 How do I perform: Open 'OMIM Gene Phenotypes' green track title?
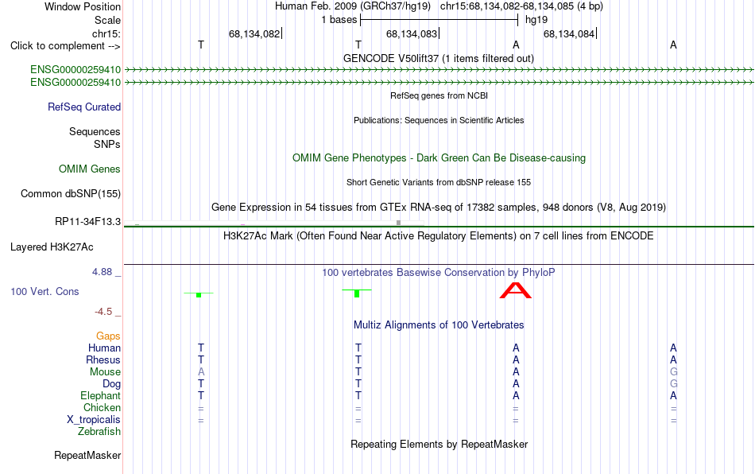(x=439, y=158)
